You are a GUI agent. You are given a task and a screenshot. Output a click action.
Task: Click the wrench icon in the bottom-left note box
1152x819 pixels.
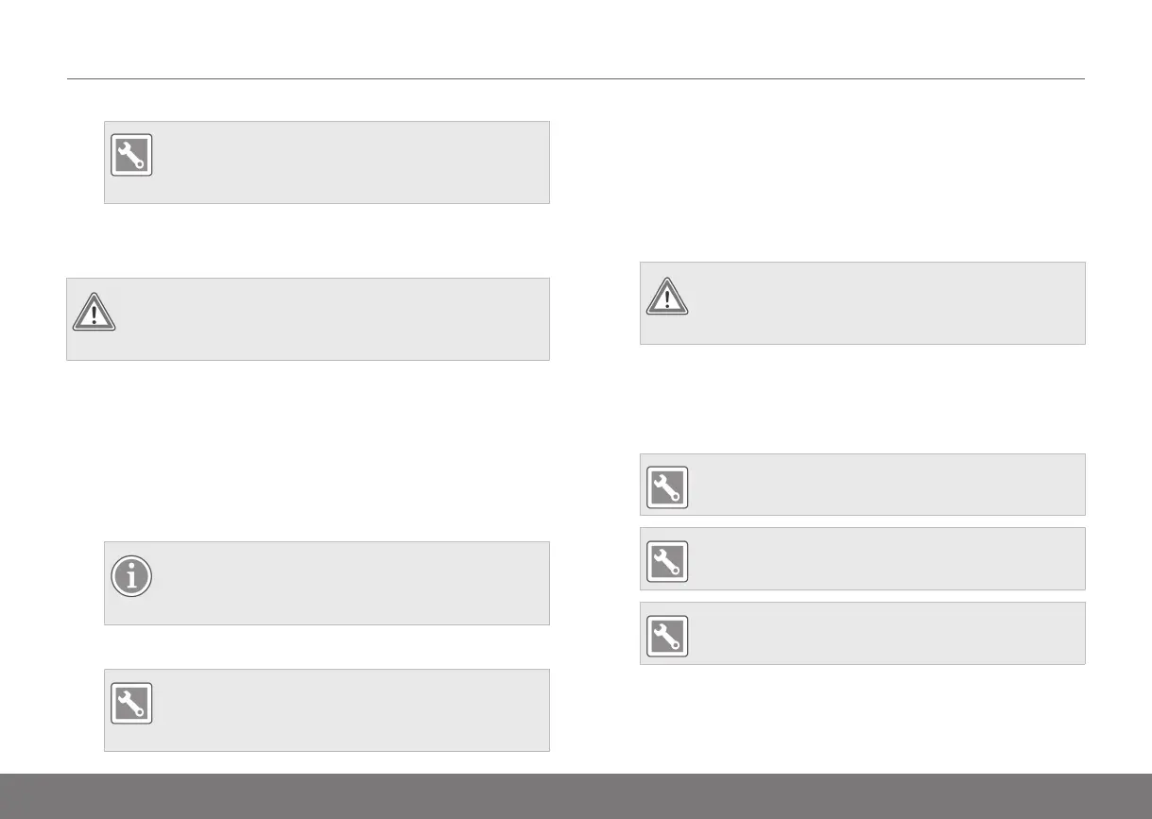click(x=131, y=704)
